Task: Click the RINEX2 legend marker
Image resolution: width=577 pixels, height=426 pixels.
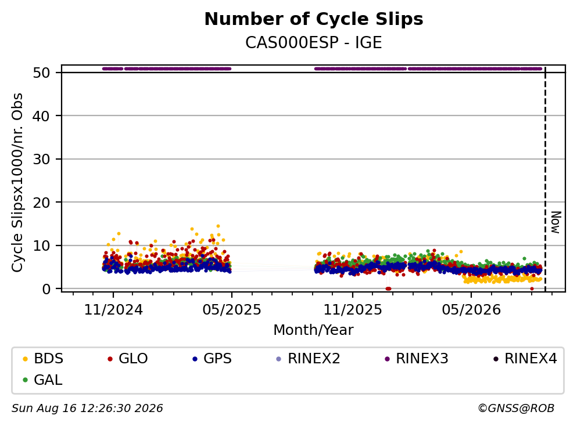Action: 278,359
